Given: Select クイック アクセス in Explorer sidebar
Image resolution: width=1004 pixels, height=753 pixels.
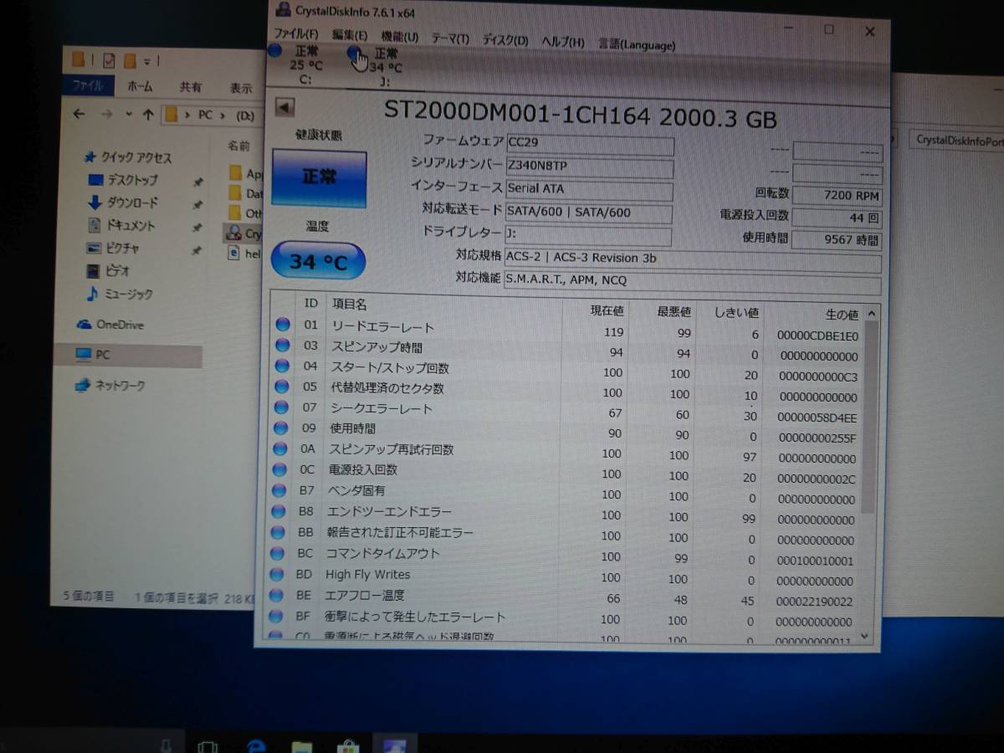Looking at the screenshot, I should tap(129, 157).
